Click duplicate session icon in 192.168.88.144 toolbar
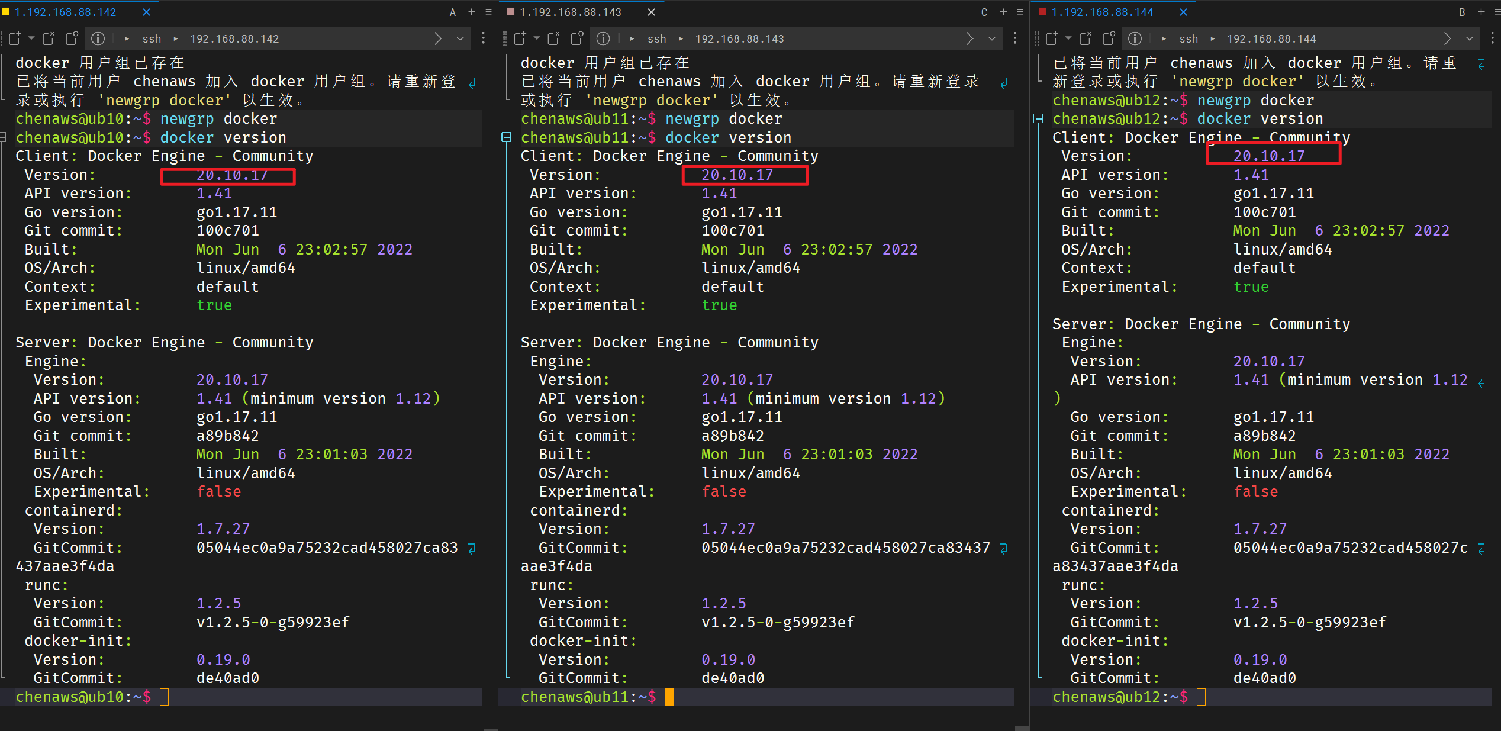1501x731 pixels. coord(1109,38)
